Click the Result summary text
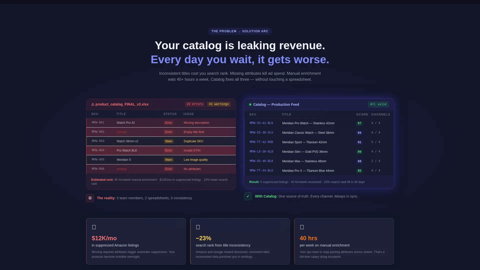This screenshot has height=270, width=480. (307, 182)
